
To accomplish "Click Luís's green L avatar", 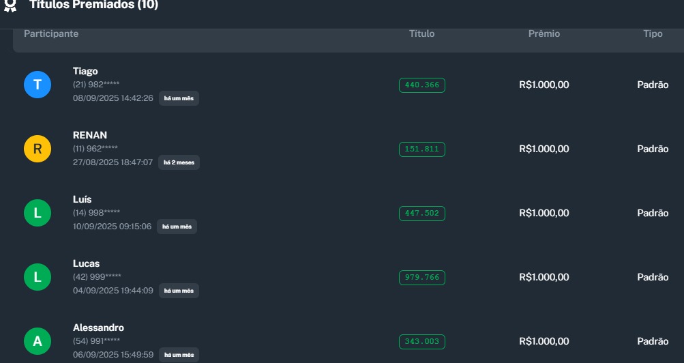I will pos(38,213).
